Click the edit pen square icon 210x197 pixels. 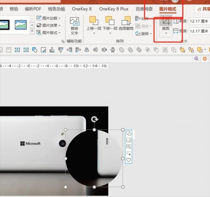point(44,50)
